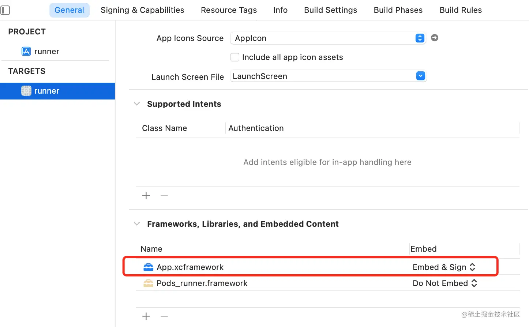
Task: Enable Include all app icon assets
Action: click(x=235, y=57)
